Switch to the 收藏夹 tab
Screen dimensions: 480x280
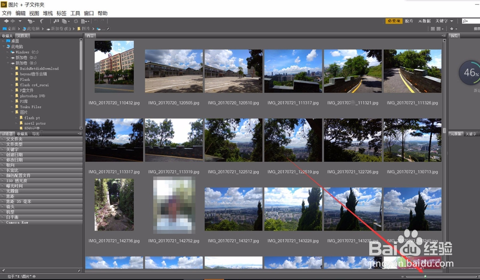click(x=7, y=36)
